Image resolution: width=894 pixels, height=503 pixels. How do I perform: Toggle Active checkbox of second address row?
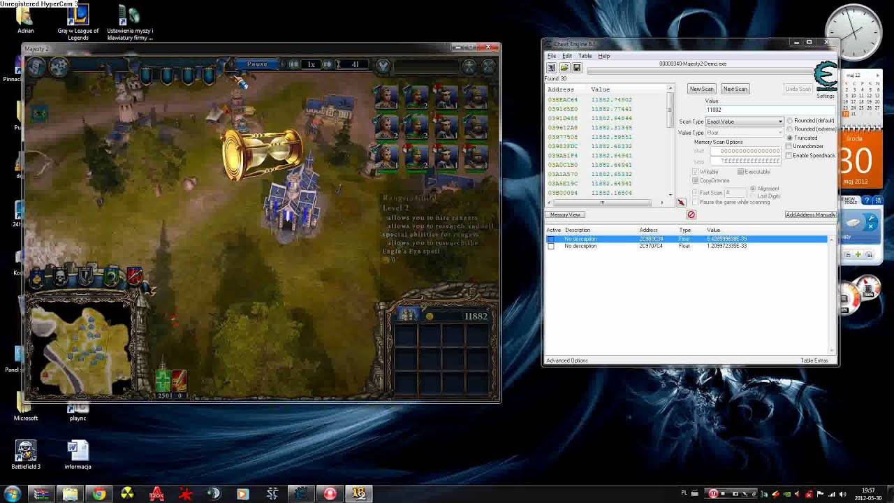[551, 246]
